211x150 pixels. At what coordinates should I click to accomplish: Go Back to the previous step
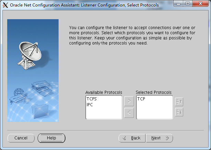click(x=132, y=138)
